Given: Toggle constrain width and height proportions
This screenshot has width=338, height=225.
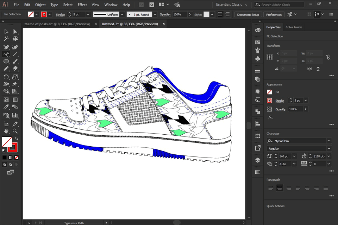Looking at the screenshot, I should click(328, 57).
